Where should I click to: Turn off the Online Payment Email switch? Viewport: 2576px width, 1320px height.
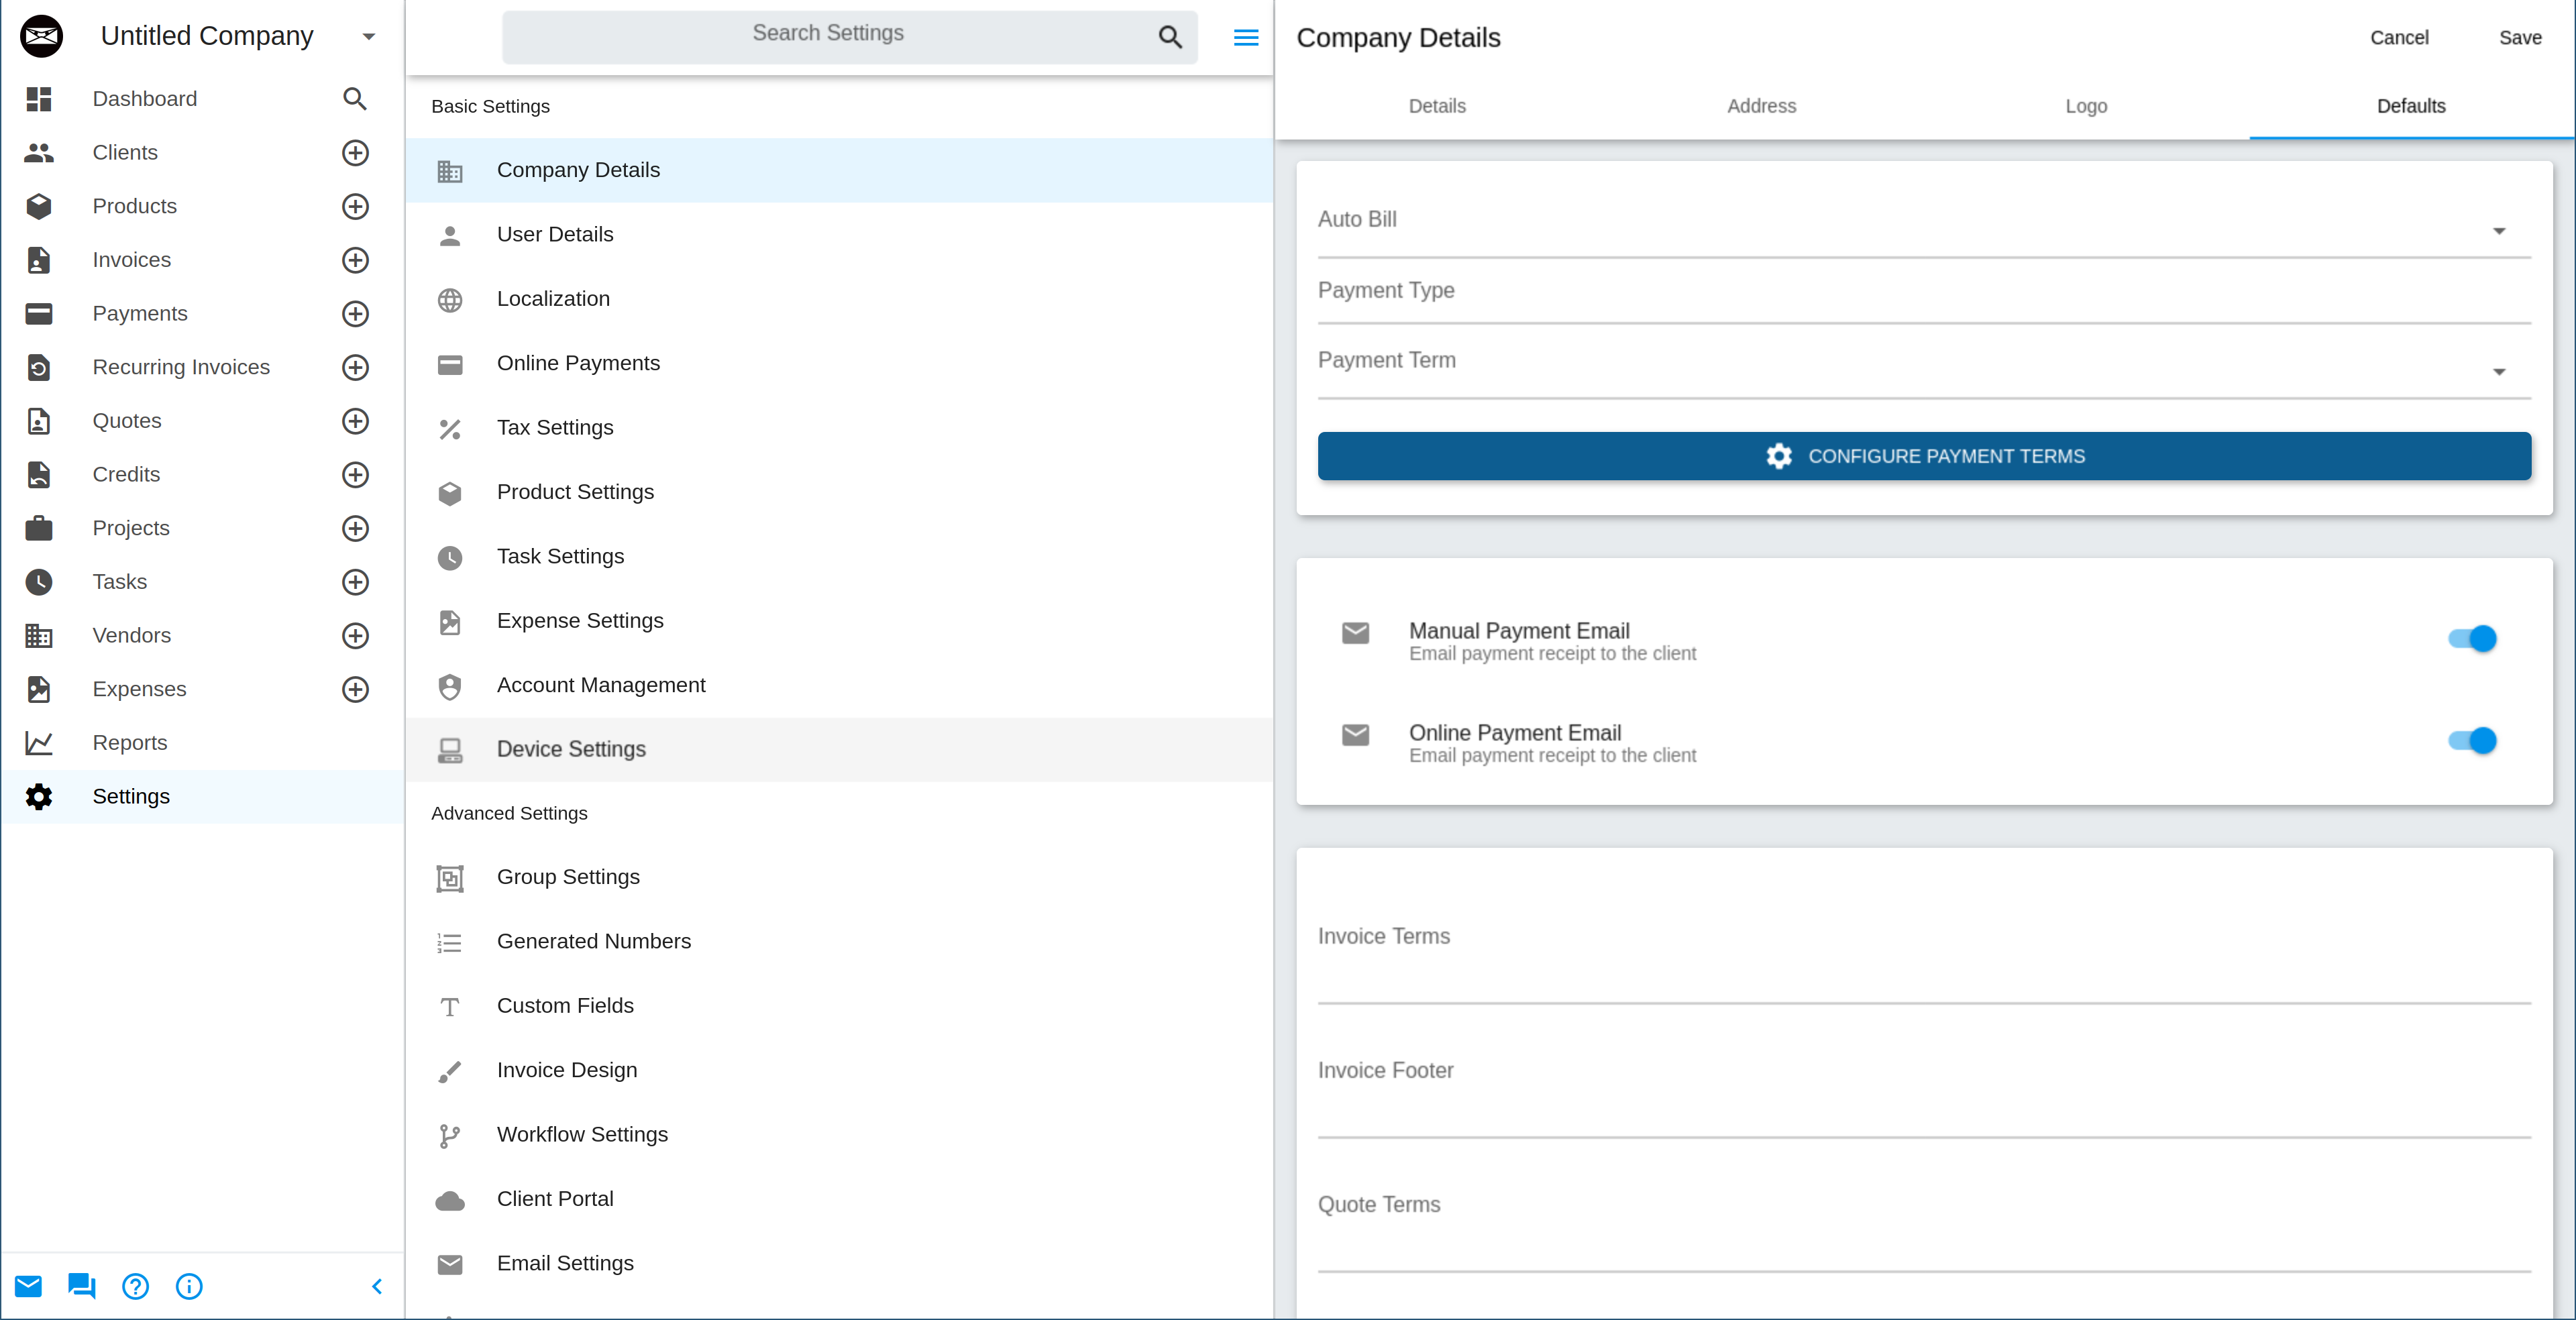pos(2472,740)
